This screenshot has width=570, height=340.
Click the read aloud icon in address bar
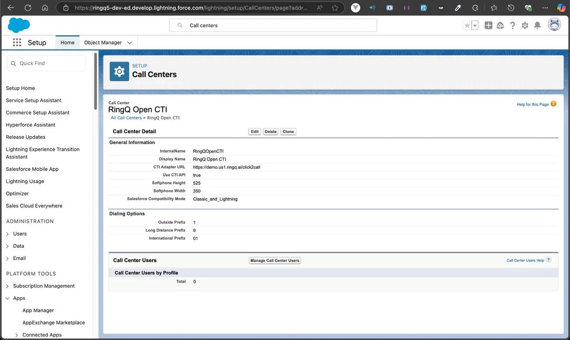click(320, 8)
